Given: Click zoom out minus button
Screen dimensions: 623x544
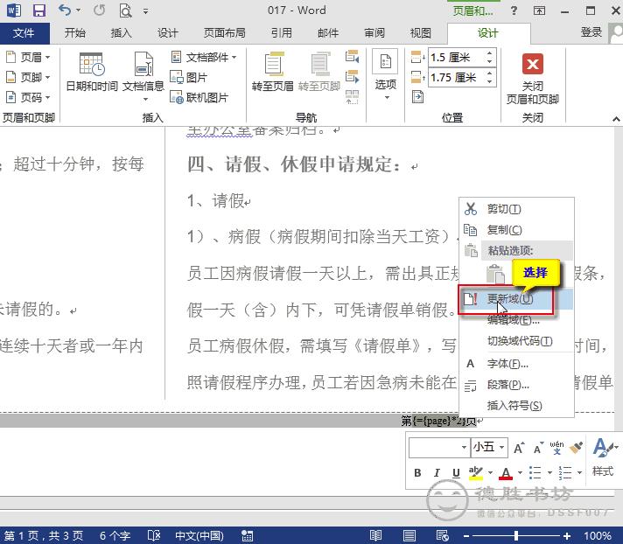Looking at the screenshot, I should point(467,535).
